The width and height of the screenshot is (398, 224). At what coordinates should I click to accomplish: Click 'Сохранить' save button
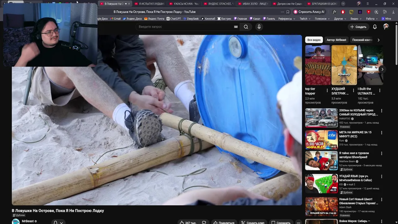click(281, 222)
